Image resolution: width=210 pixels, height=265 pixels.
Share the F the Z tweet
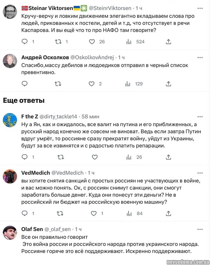[168, 157]
